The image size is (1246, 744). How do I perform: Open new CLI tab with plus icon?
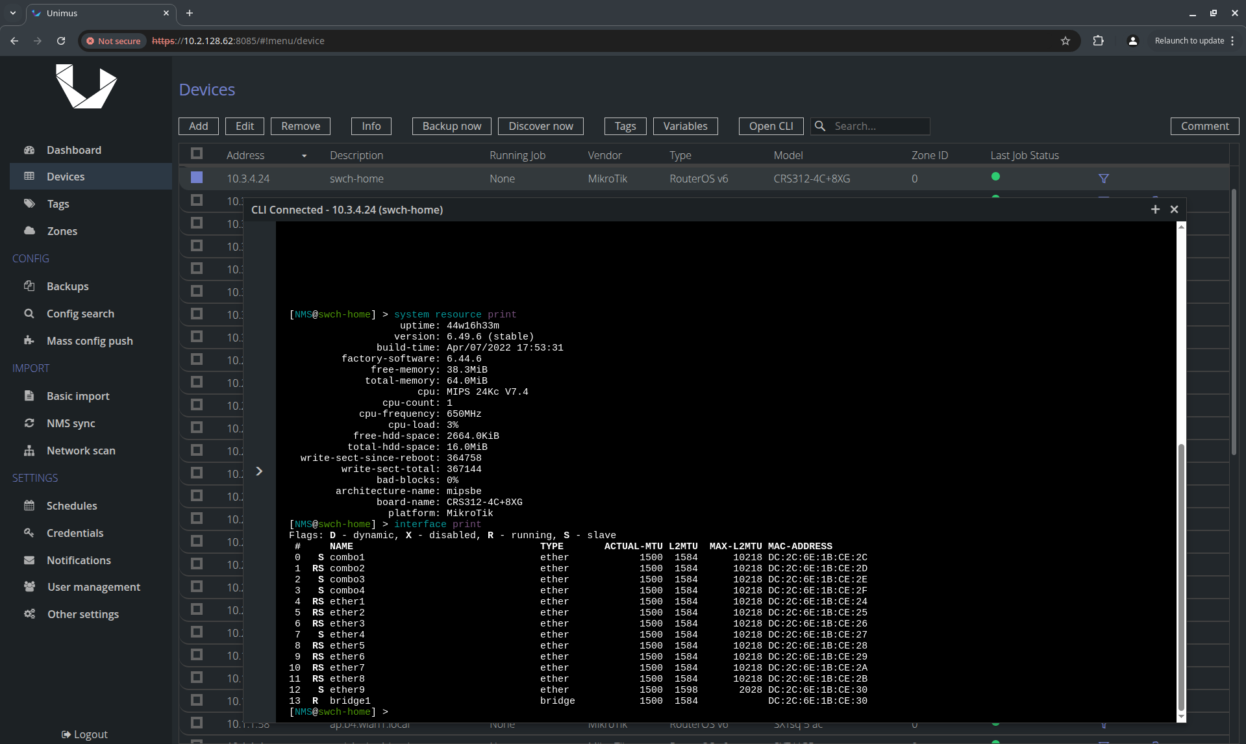coord(1155,209)
